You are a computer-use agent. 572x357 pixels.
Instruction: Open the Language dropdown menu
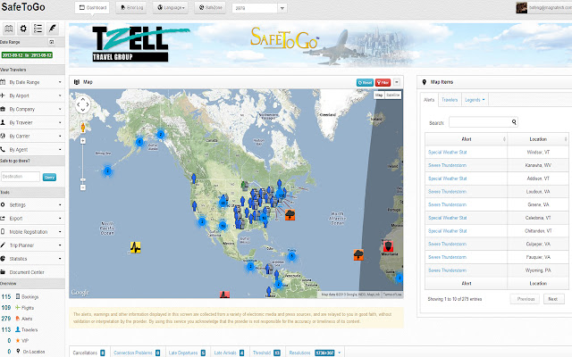click(x=174, y=8)
